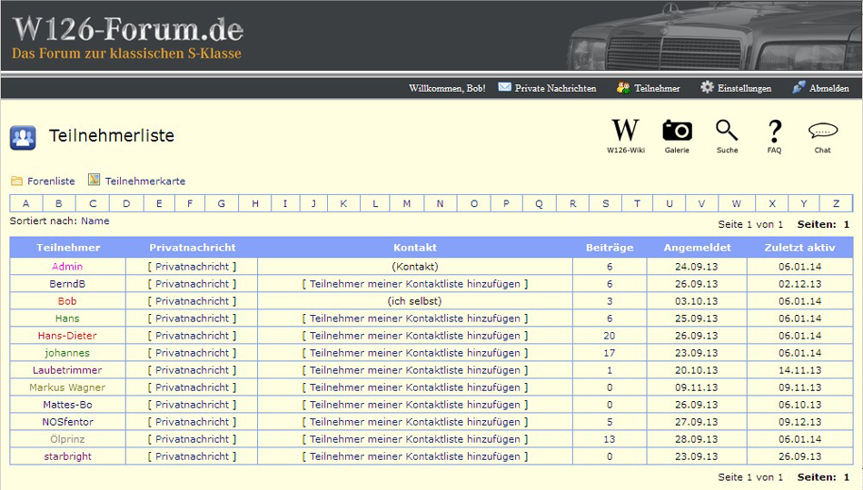Open Private Nachrichten link
The image size is (863, 490).
click(x=555, y=88)
